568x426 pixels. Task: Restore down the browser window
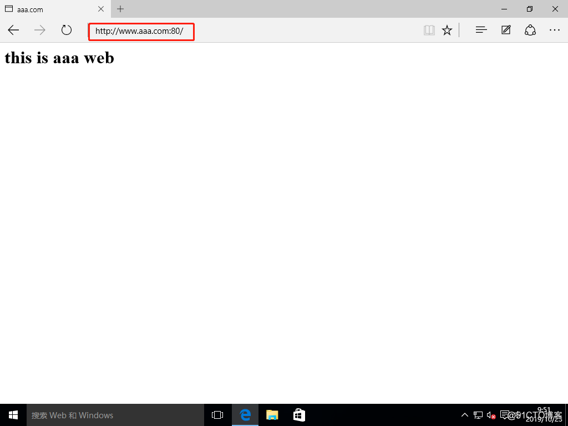[530, 9]
